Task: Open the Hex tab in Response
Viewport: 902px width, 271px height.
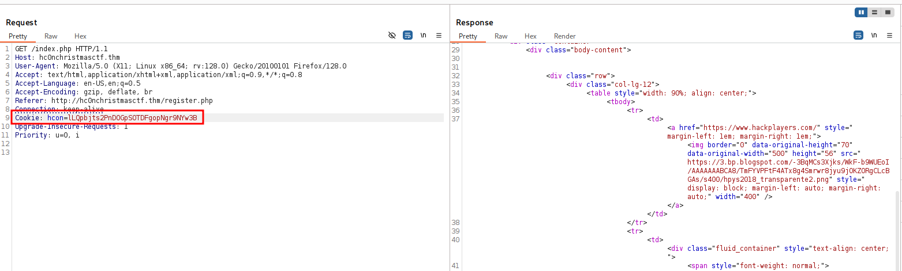Action: point(530,36)
